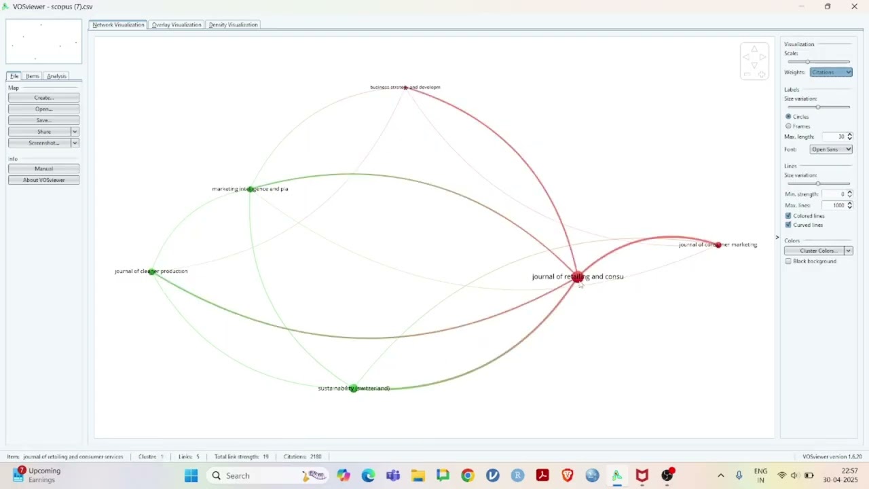
Task: Pan the map left with the left arrow
Action: (747, 57)
